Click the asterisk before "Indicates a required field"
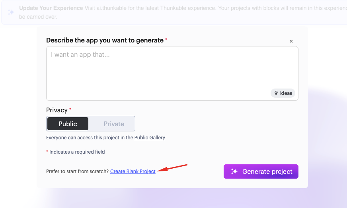The image size is (347, 208). [x=47, y=152]
